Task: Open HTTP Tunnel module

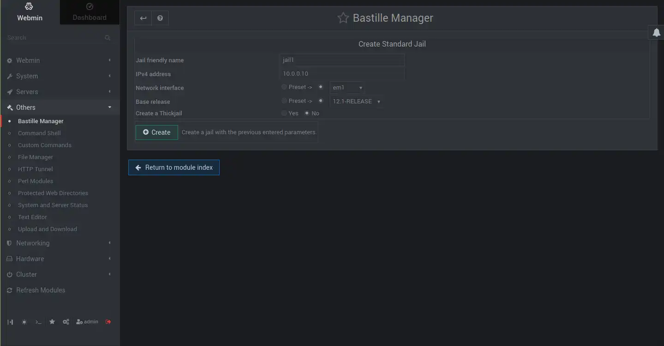Action: click(36, 169)
